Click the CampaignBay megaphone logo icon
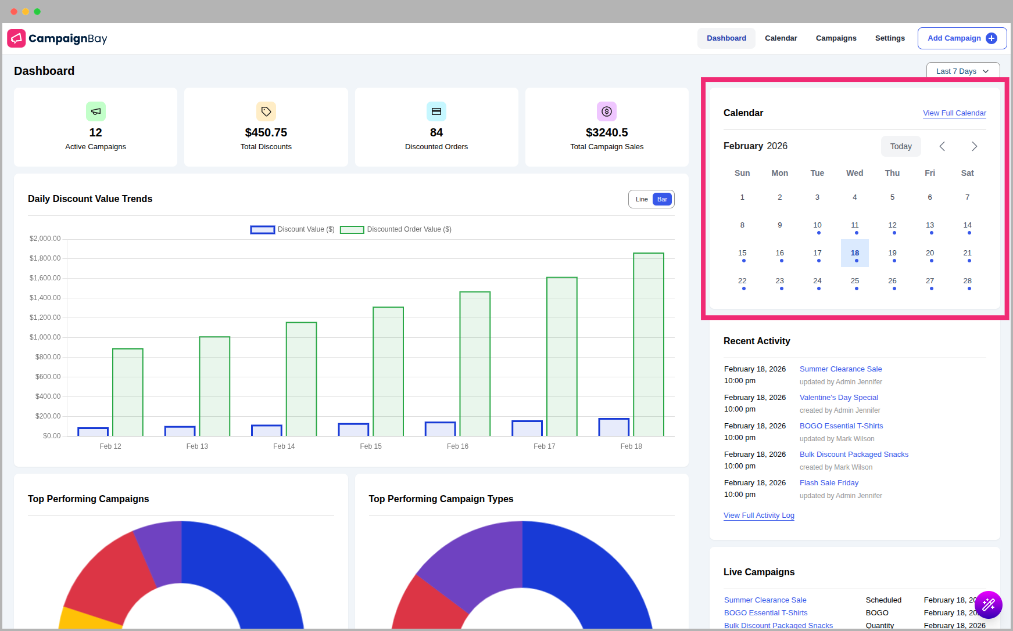The height and width of the screenshot is (631, 1013). point(16,38)
